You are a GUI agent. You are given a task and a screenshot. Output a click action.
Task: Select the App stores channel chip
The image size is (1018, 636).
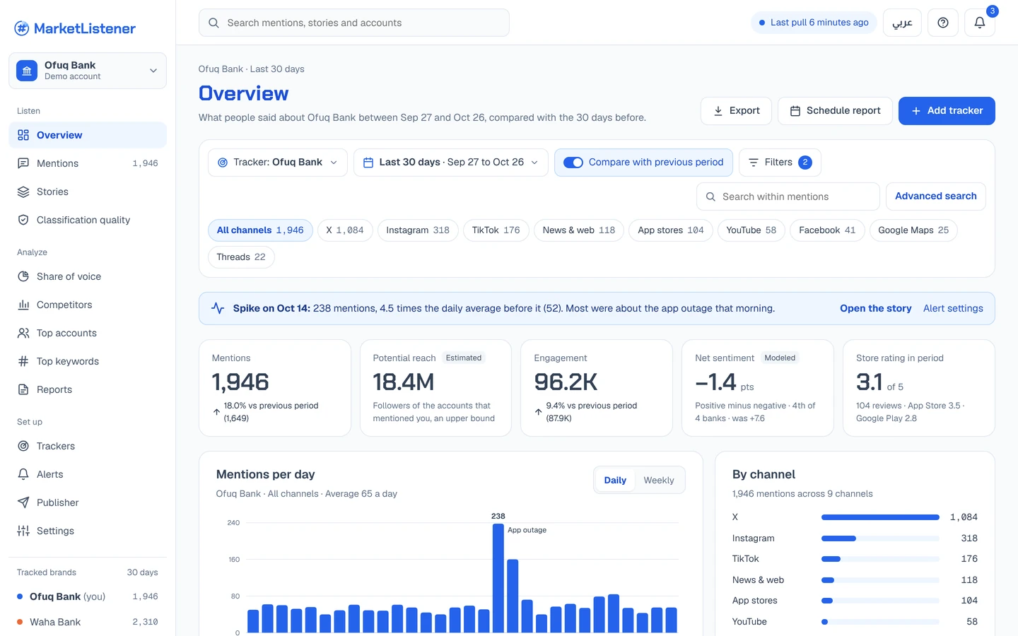[x=671, y=230]
